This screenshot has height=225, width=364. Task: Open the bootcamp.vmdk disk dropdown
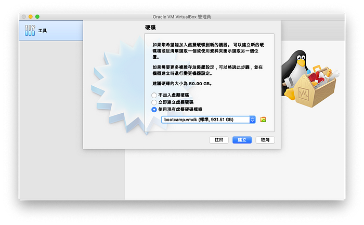pyautogui.click(x=208, y=120)
